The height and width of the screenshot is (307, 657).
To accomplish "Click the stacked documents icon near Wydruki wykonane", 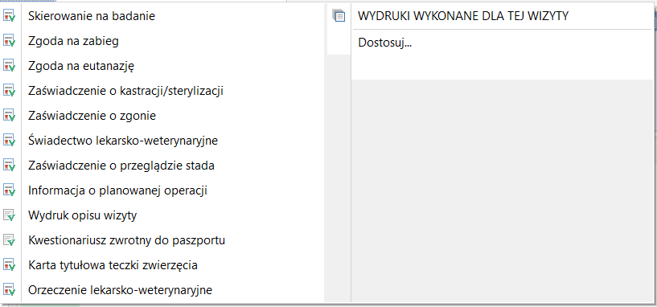I will point(339,16).
